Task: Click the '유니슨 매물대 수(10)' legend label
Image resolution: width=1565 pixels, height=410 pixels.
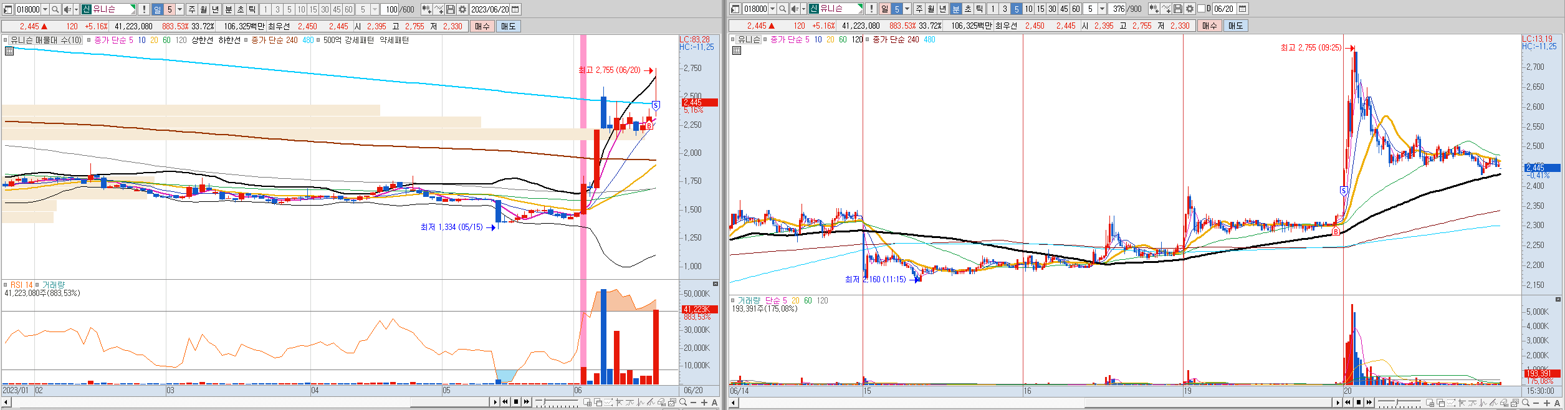Action: click(45, 40)
